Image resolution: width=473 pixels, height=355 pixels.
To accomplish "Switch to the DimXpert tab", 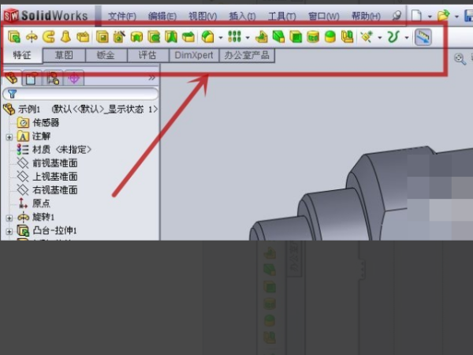I will [x=194, y=55].
